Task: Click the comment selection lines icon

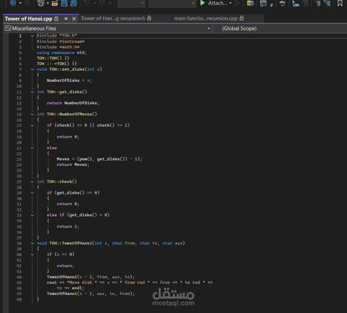Action: (327, 3)
